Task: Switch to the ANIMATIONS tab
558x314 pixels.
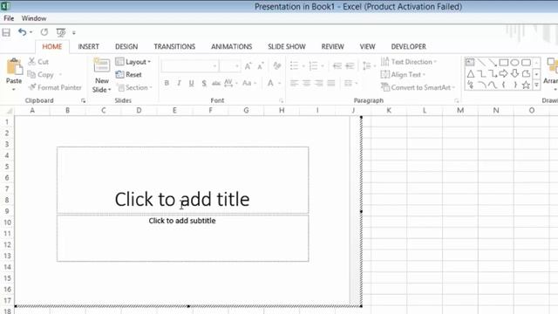Action: [232, 46]
